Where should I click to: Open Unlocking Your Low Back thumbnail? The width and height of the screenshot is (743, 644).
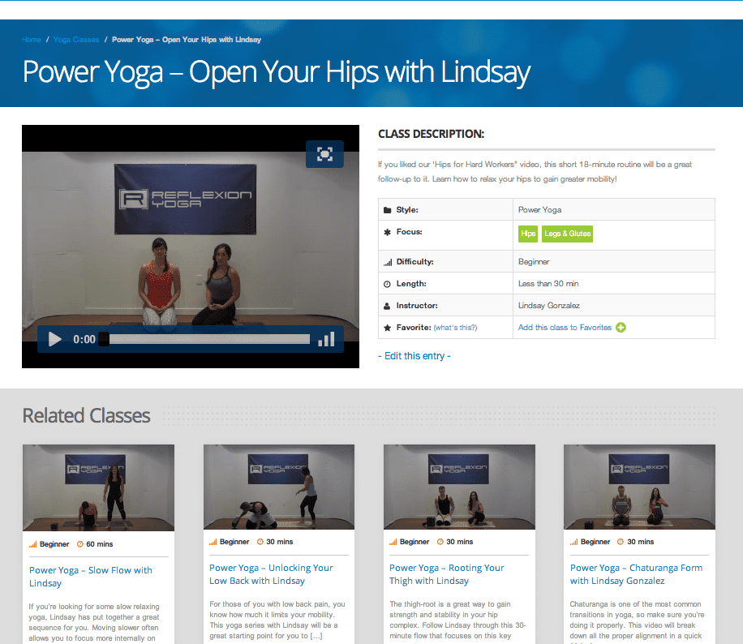279,487
